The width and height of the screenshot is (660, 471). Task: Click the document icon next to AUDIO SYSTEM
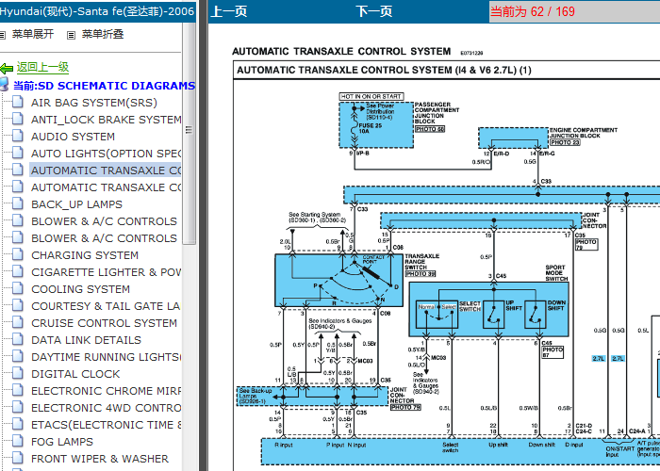18,137
